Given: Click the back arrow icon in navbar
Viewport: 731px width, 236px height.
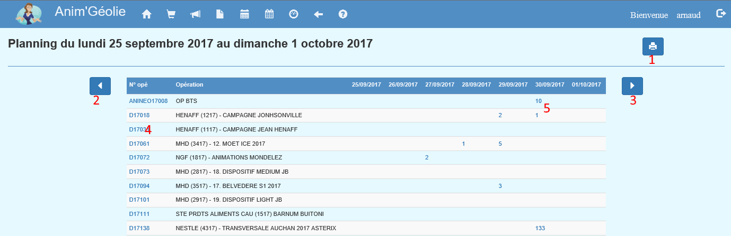Looking at the screenshot, I should (318, 15).
